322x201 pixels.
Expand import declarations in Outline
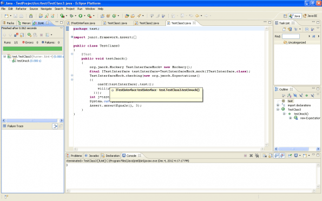coord(278,105)
